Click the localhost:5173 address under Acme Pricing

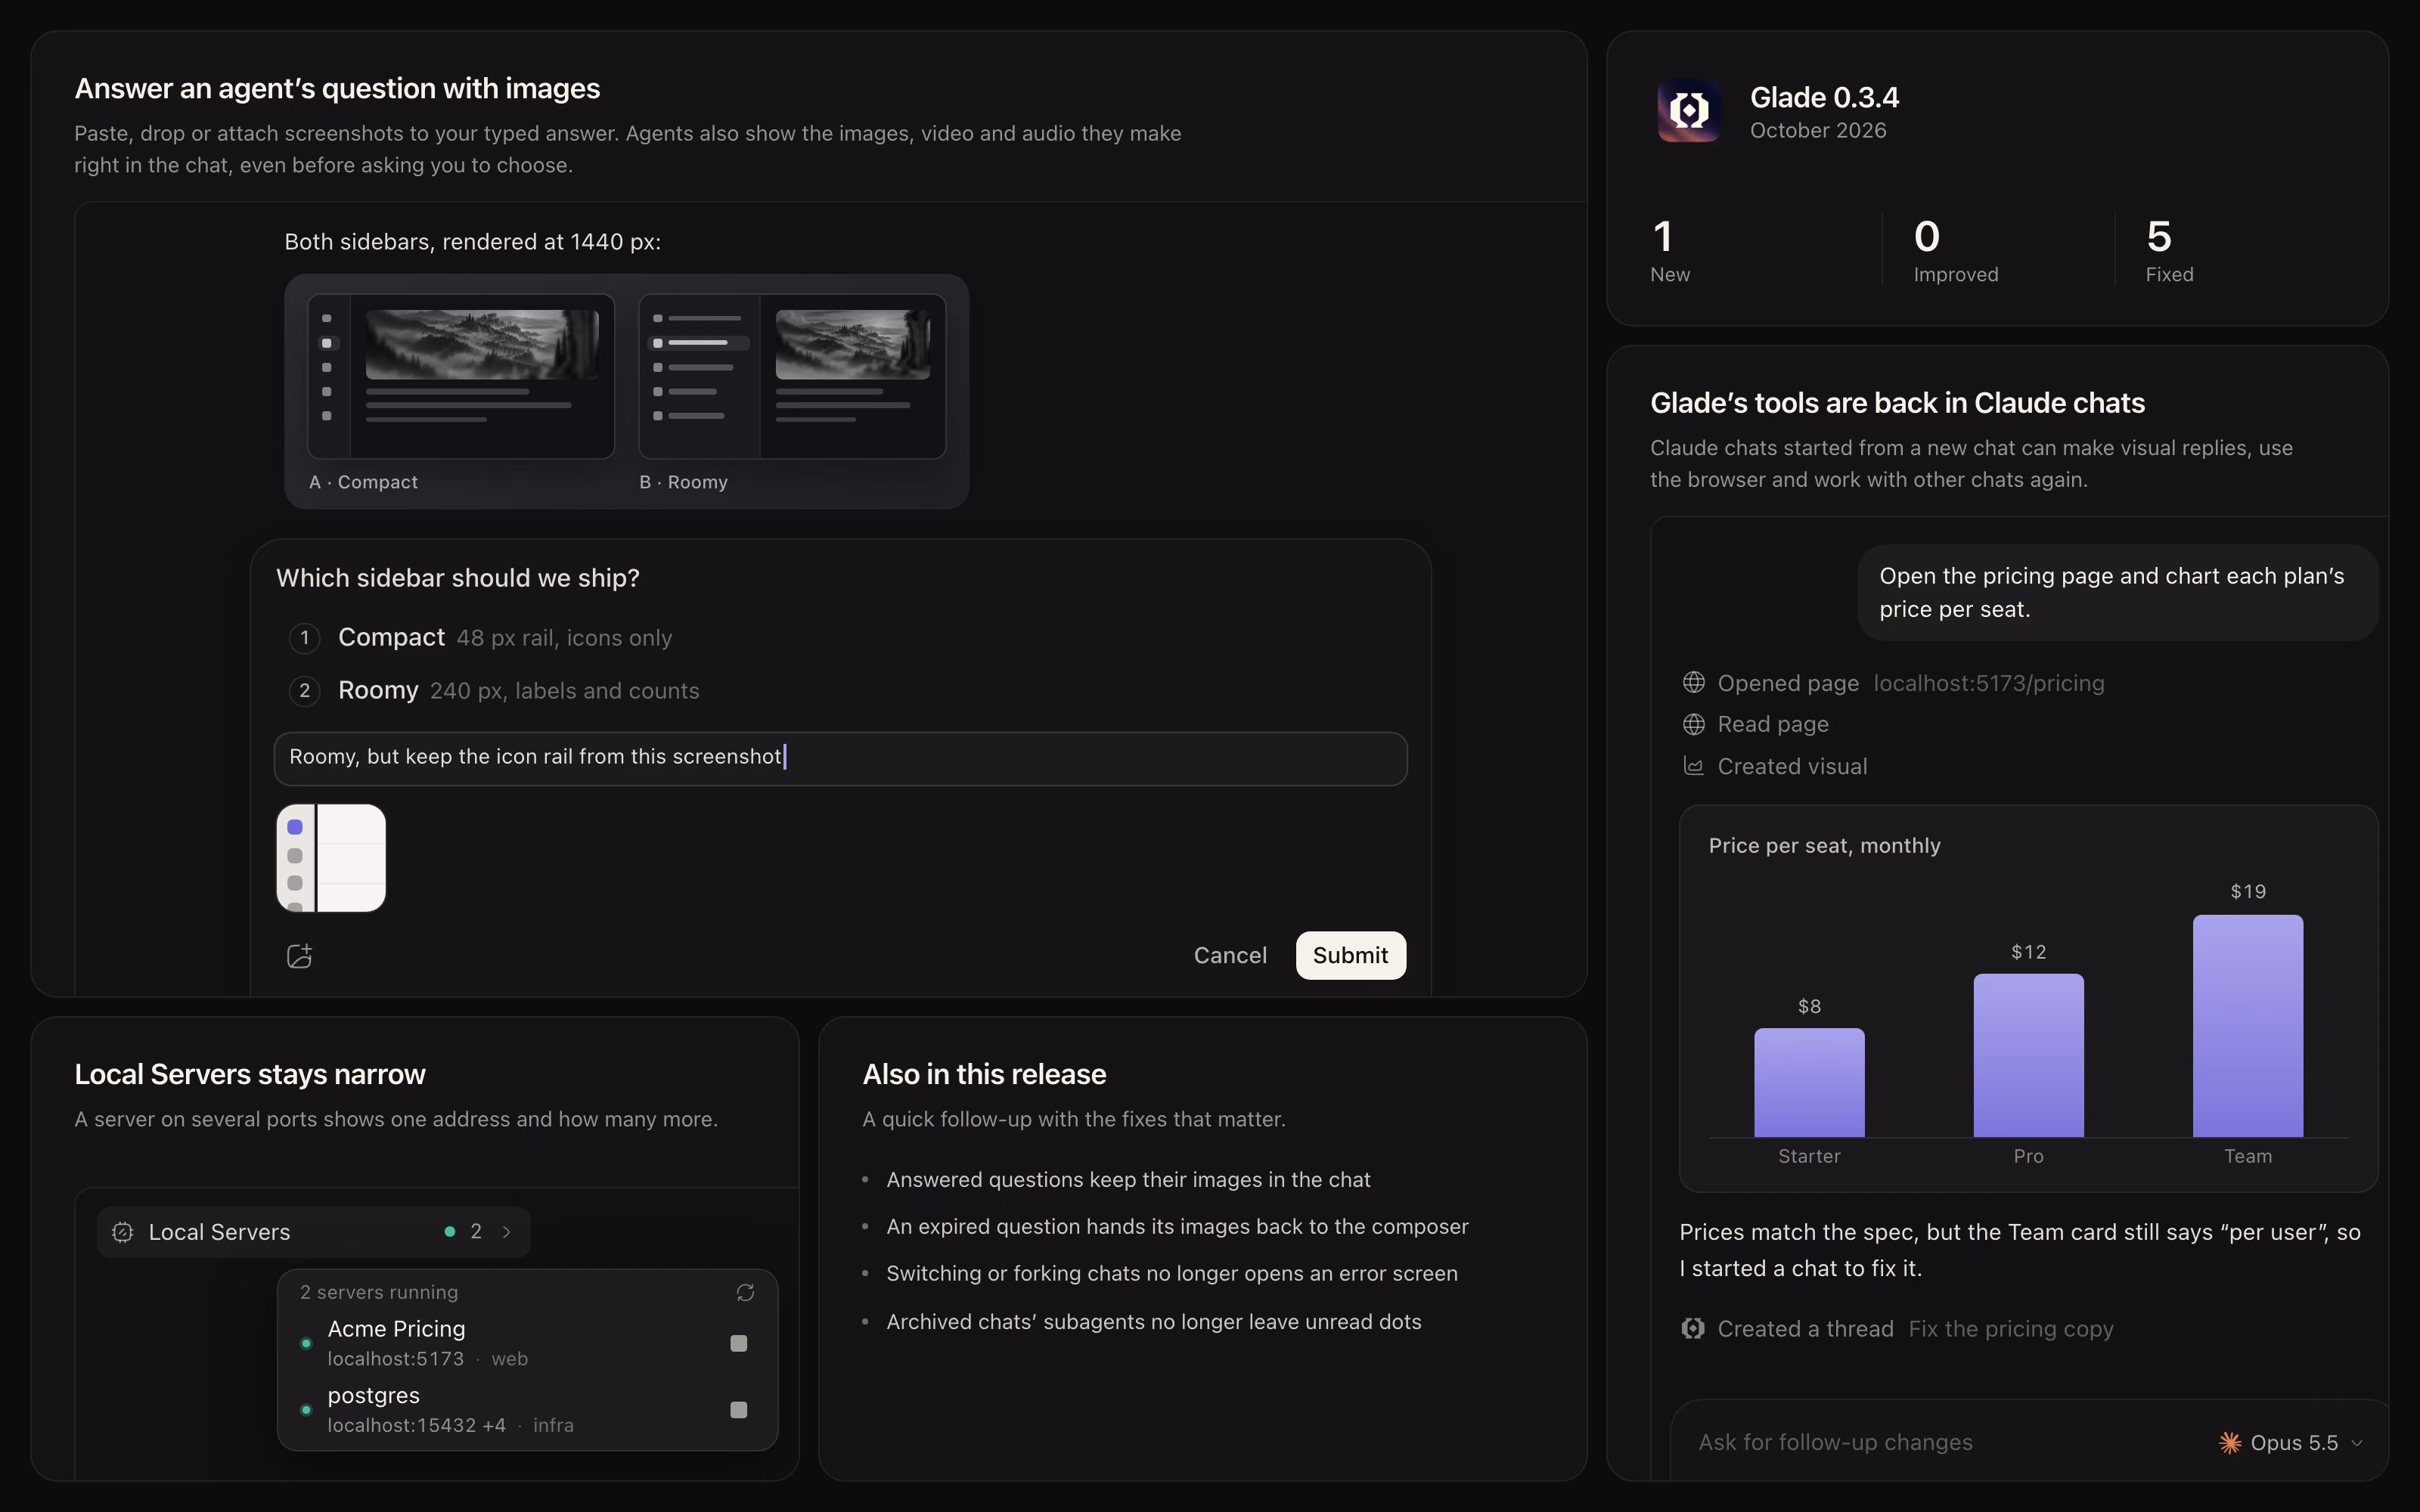tap(395, 1359)
